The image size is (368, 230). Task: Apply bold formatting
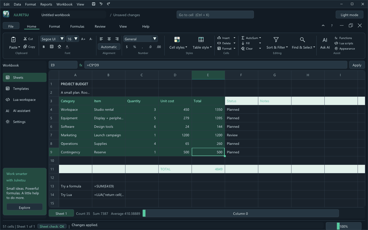(x=44, y=47)
